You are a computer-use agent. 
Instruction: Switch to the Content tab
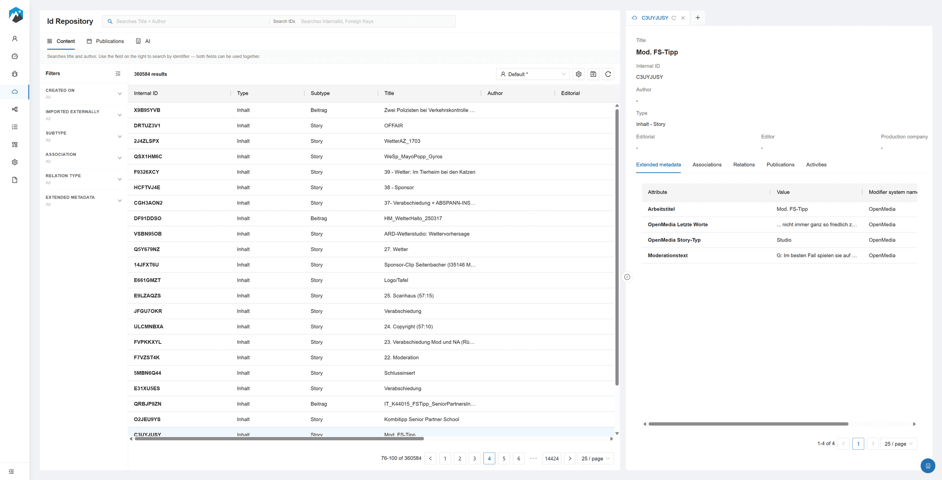[x=61, y=41]
